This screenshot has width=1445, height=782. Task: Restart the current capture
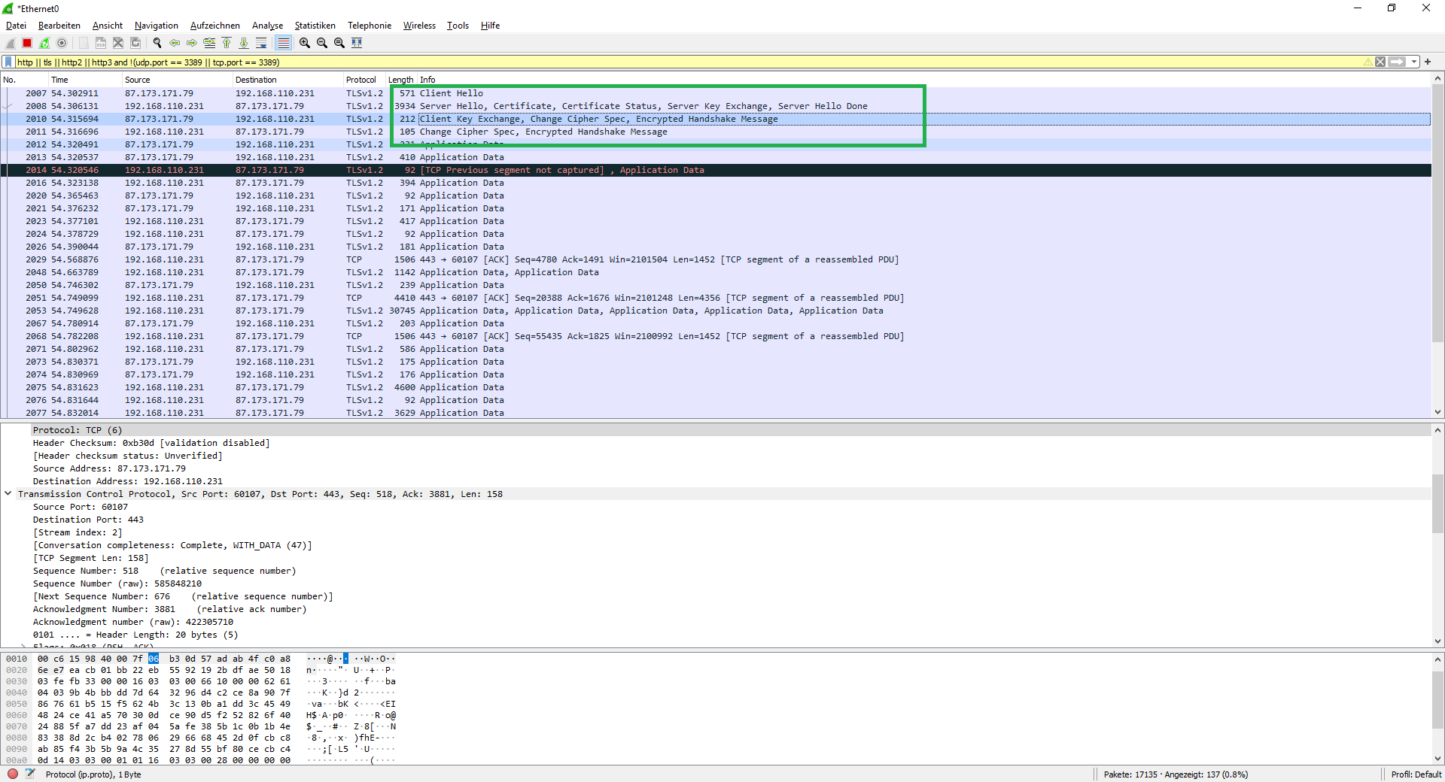pyautogui.click(x=44, y=43)
